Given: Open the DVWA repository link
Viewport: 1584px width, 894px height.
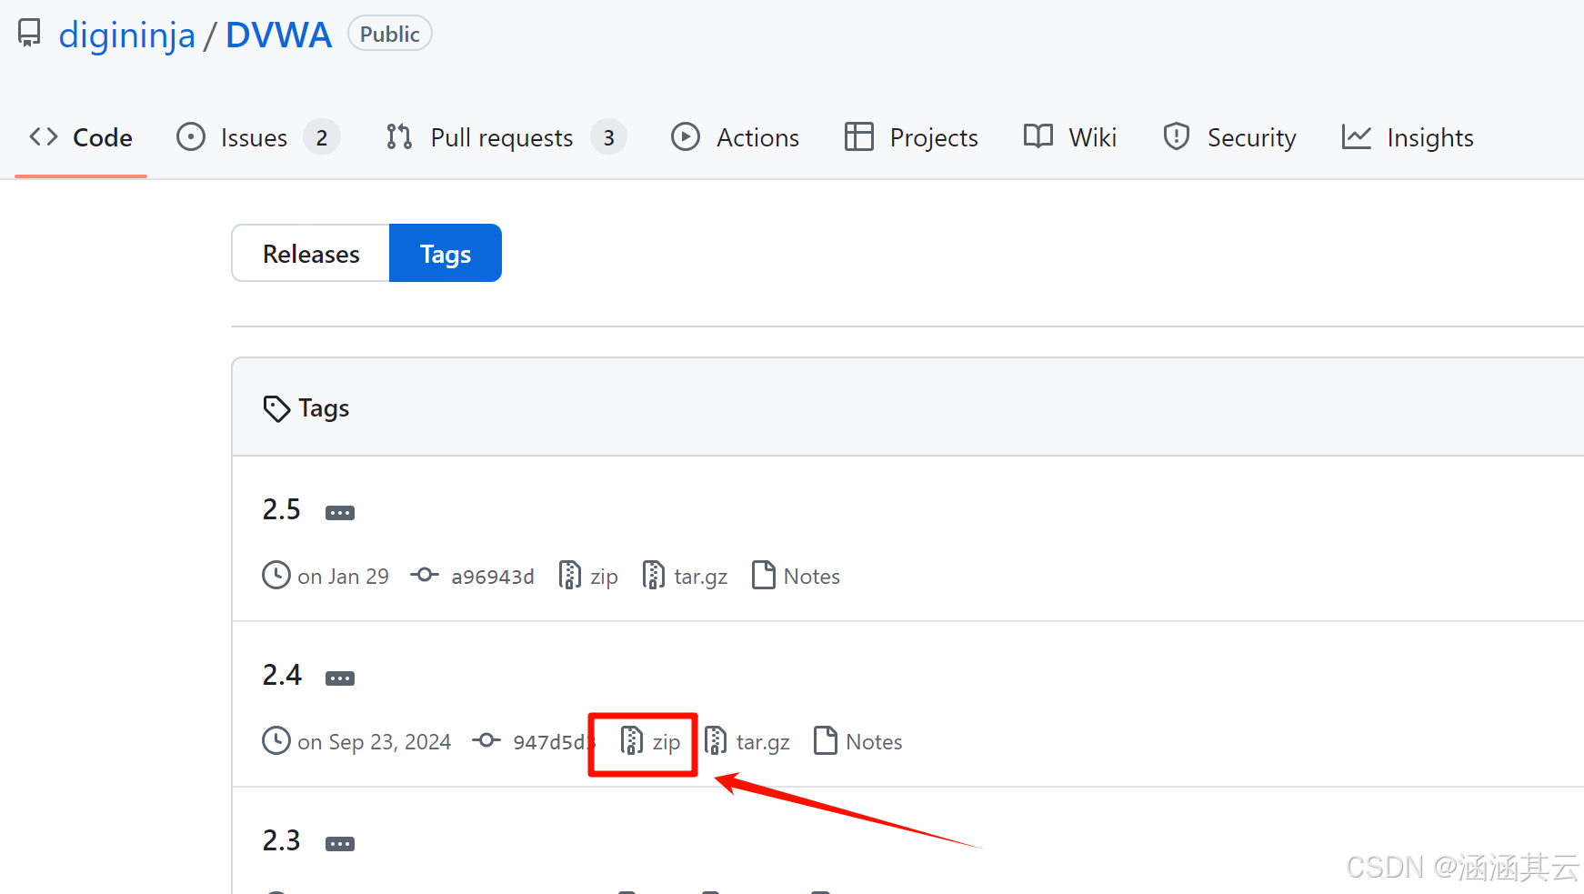Looking at the screenshot, I should point(278,35).
